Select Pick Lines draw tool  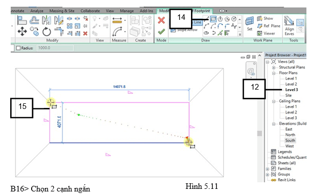pos(220,33)
